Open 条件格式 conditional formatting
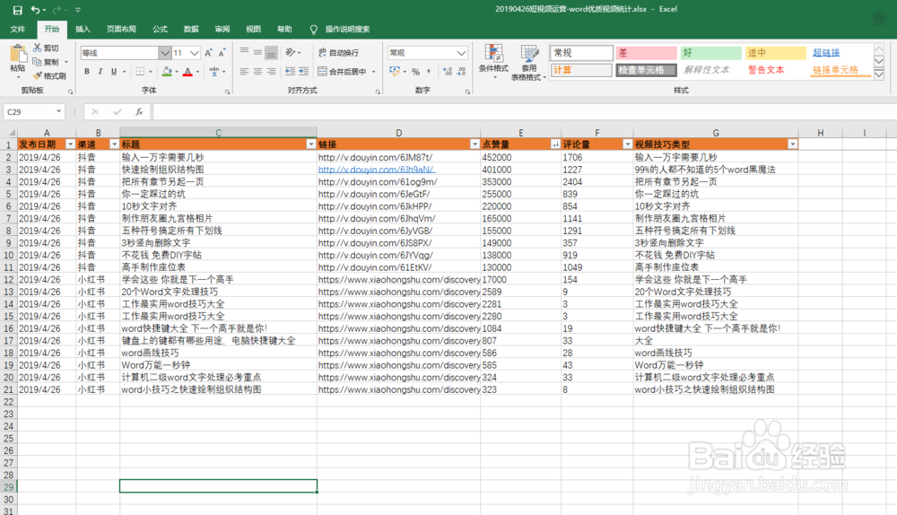This screenshot has height=515, width=897. click(493, 62)
